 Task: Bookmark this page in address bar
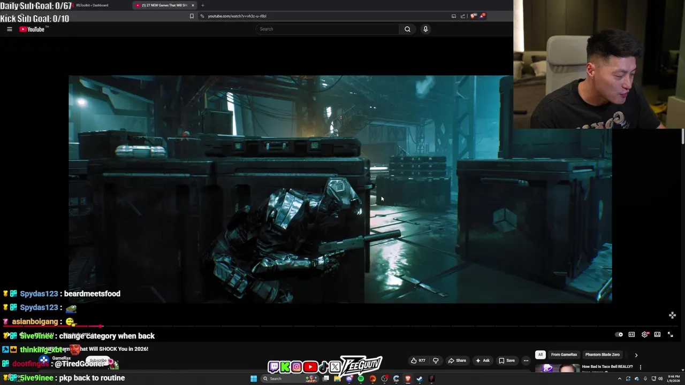[x=192, y=16]
